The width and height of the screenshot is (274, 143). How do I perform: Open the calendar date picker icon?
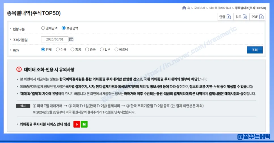click(x=71, y=39)
